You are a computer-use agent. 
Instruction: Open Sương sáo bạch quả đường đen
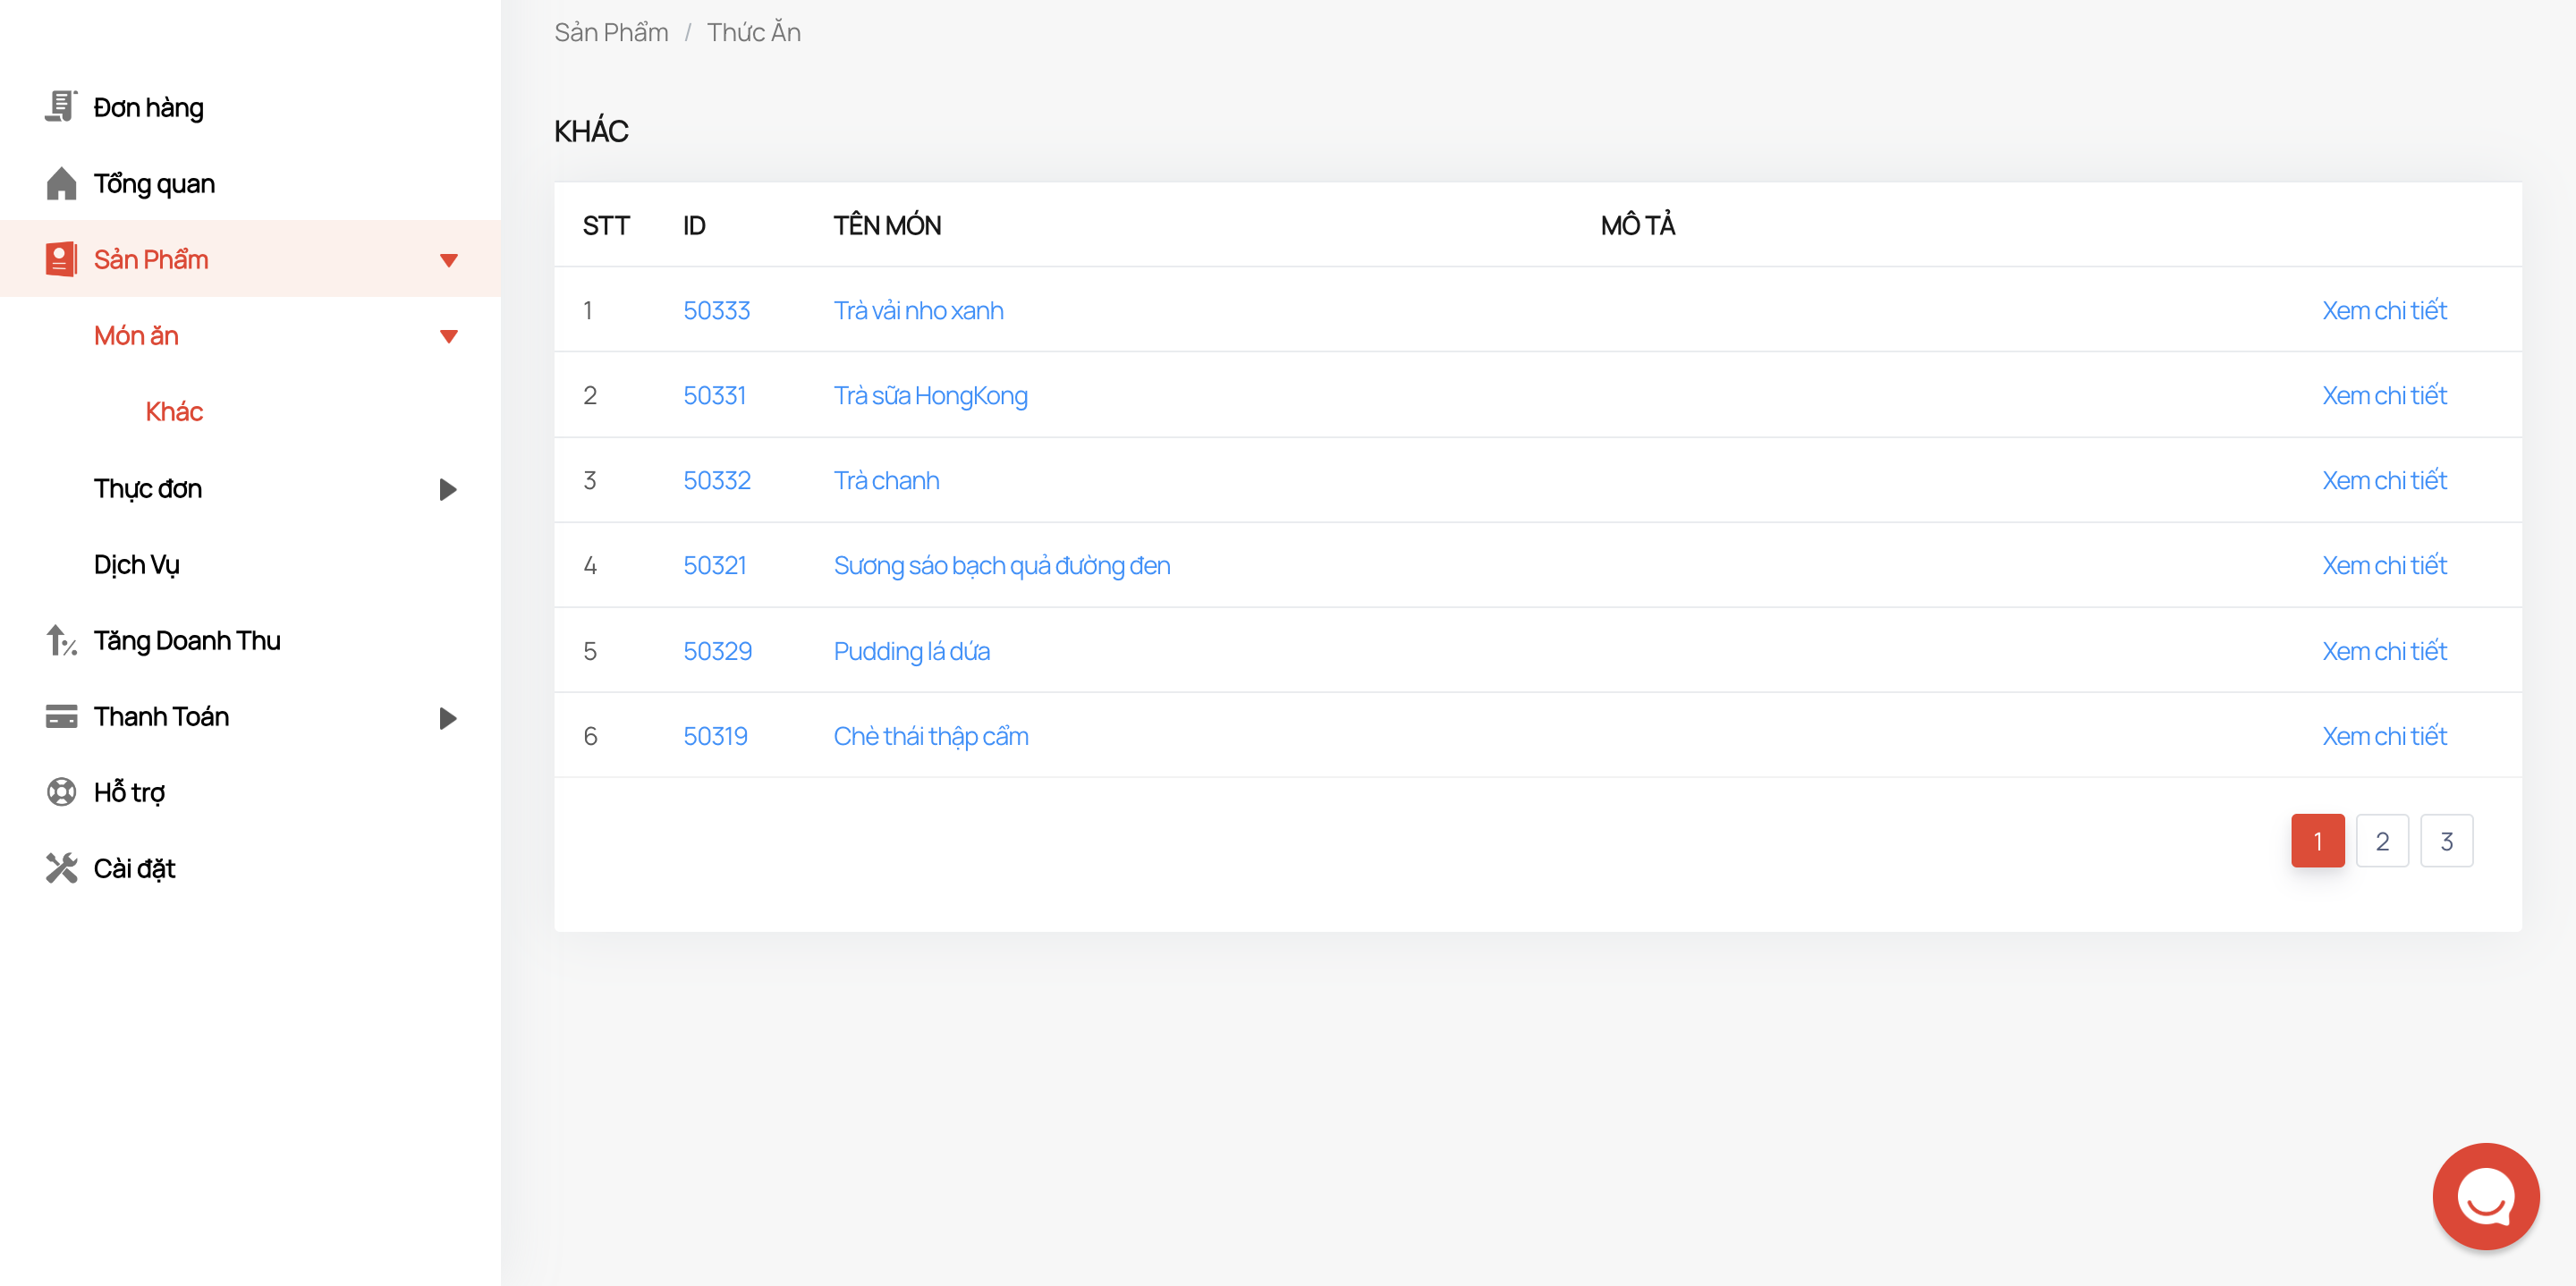1001,565
